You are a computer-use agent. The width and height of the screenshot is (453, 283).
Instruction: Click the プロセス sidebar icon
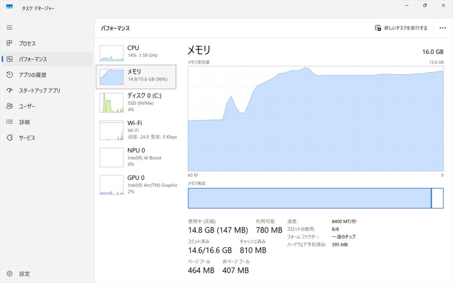10,43
